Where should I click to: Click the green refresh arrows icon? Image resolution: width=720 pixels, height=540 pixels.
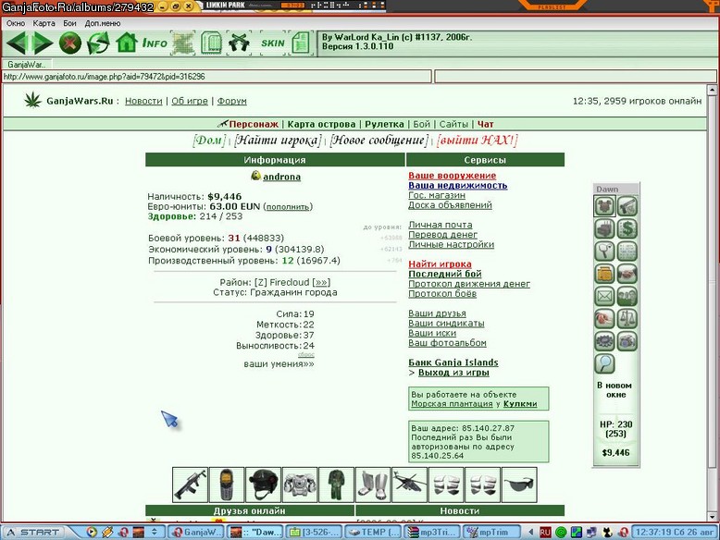98,43
